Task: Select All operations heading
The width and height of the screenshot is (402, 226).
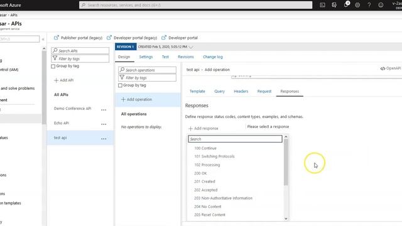Action: (x=134, y=114)
